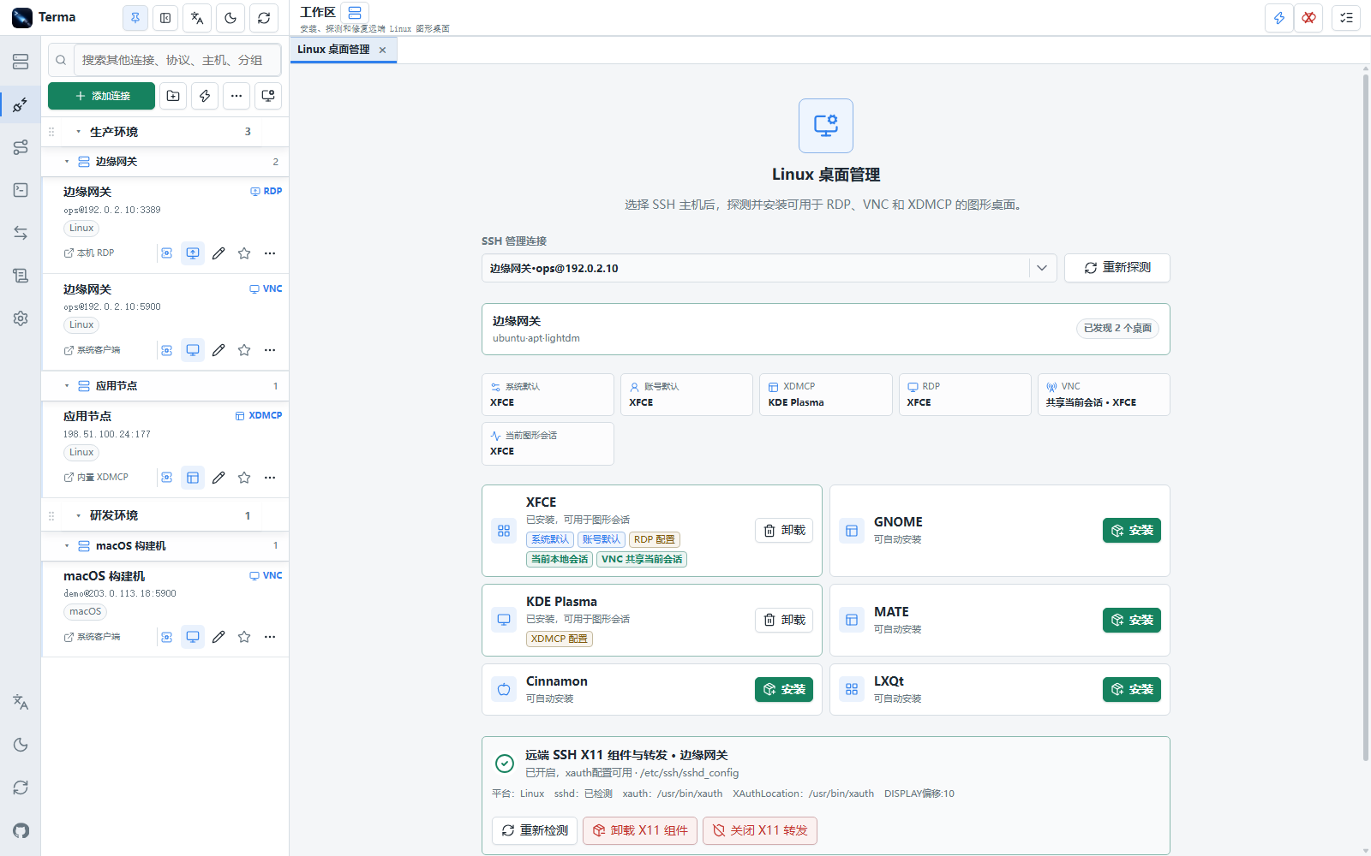Click the new folder group icon
Viewport: 1371px width, 856px height.
173,96
